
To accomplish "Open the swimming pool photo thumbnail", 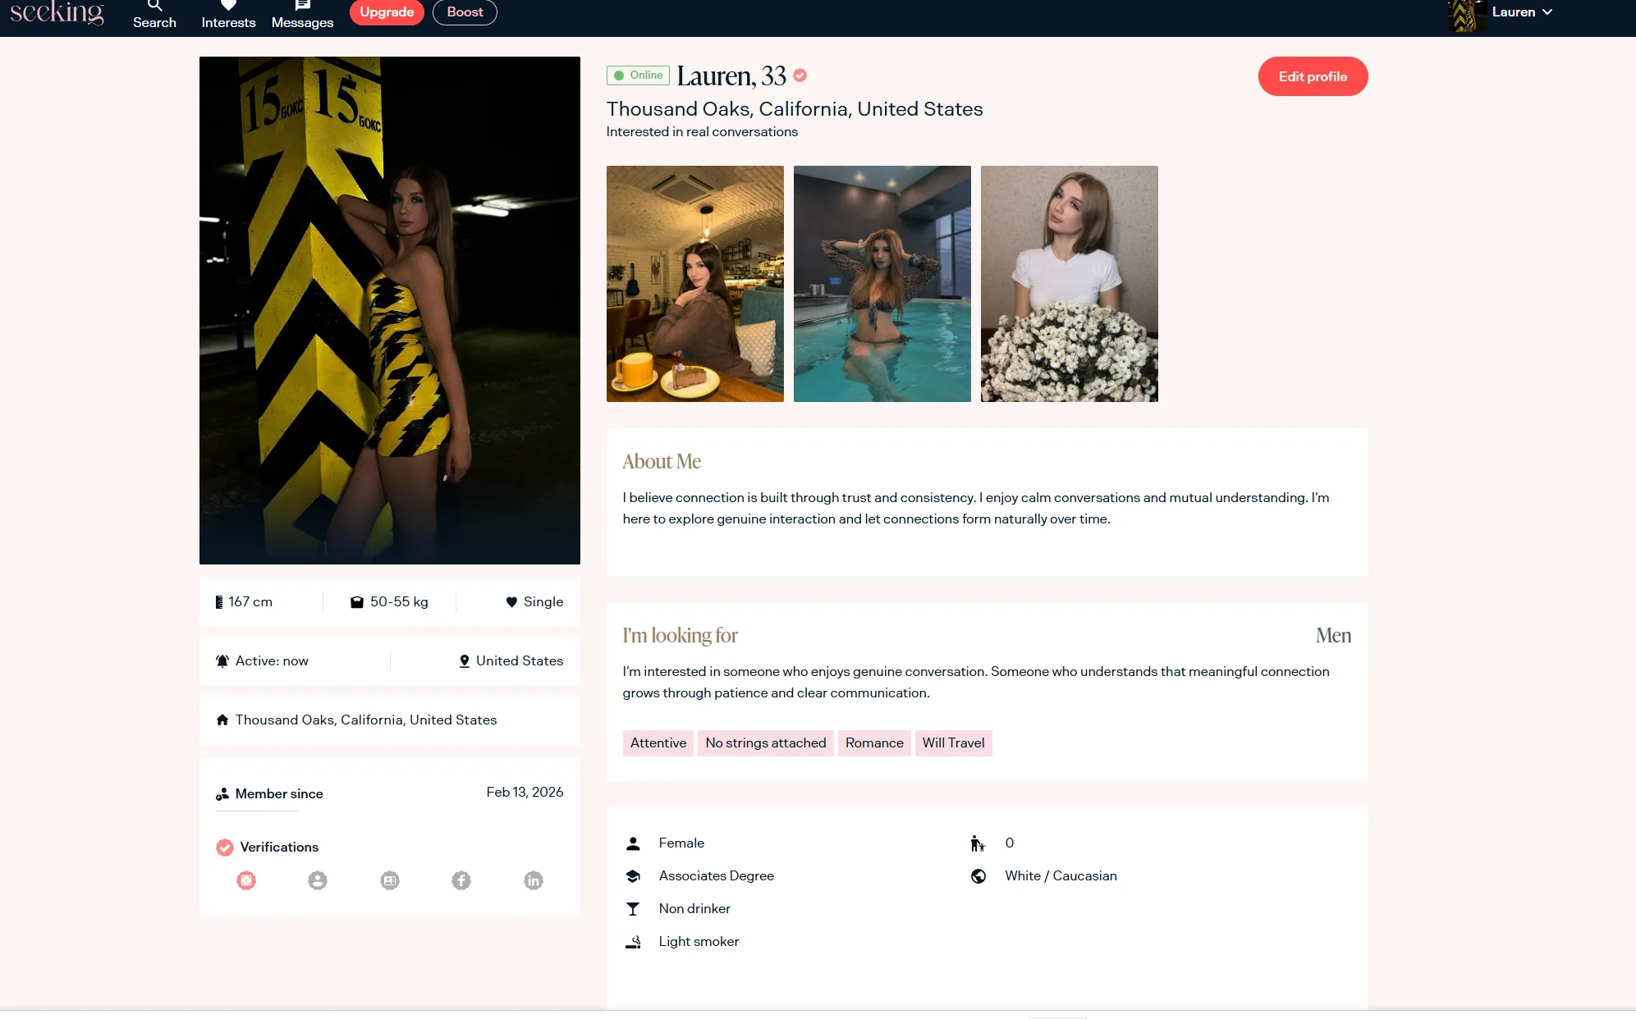I will tap(882, 284).
